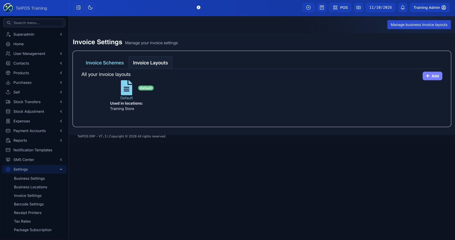Open Receipt Printers submenu item
This screenshot has height=240, width=455.
pos(28,213)
